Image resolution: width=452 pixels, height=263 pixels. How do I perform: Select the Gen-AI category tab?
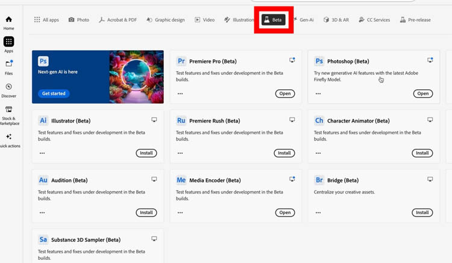[x=304, y=20]
